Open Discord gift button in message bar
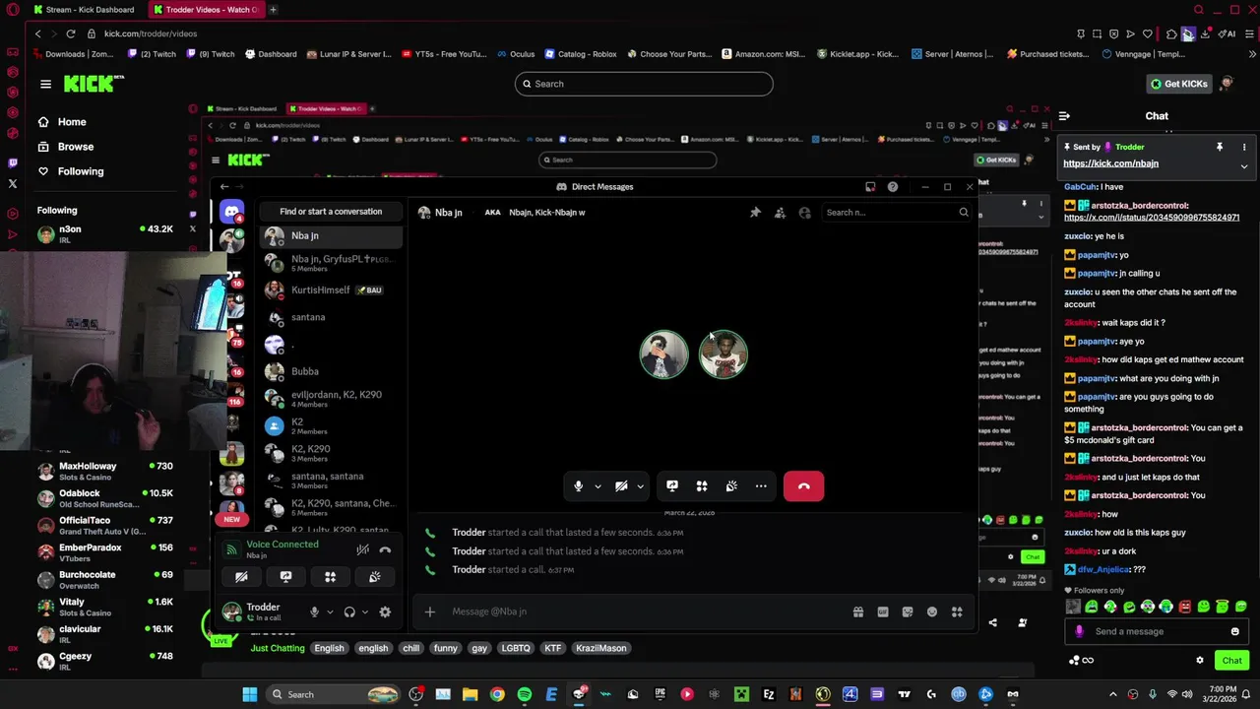The height and width of the screenshot is (709, 1260). [857, 612]
